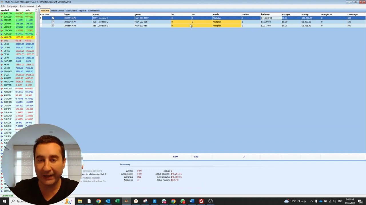Open Word from the taskbar

[192, 201]
